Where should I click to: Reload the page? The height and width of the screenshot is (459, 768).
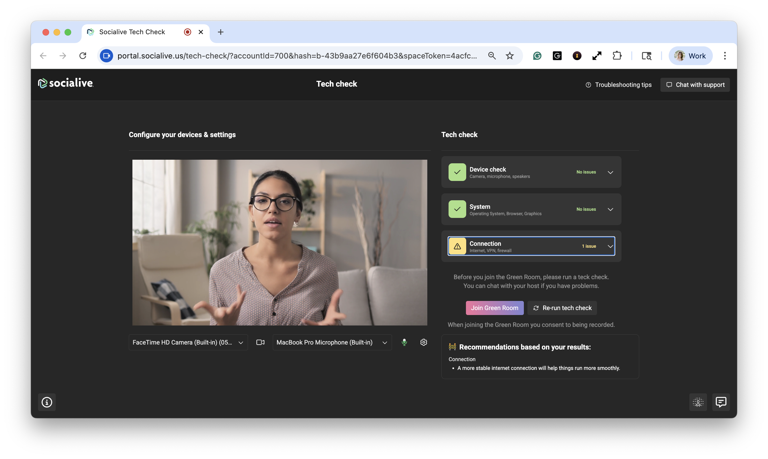click(x=82, y=56)
